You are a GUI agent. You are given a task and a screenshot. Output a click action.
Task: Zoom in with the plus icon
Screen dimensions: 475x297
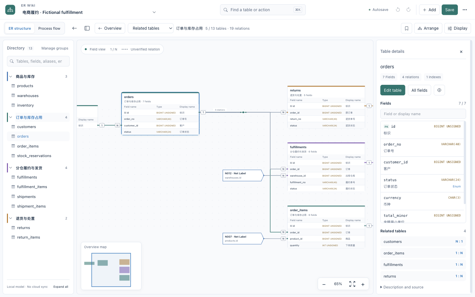click(363, 284)
